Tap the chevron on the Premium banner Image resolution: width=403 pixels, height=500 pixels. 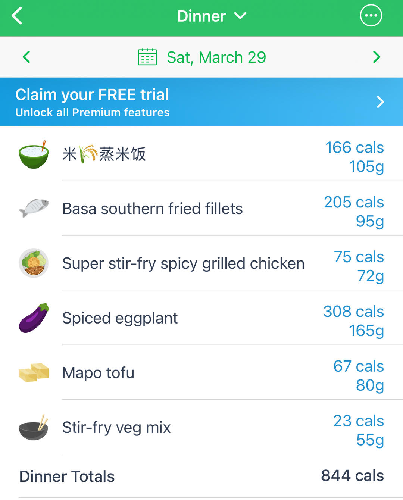[380, 102]
